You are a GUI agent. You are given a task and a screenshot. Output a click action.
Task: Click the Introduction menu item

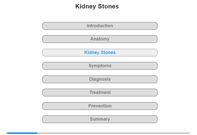(x=100, y=26)
